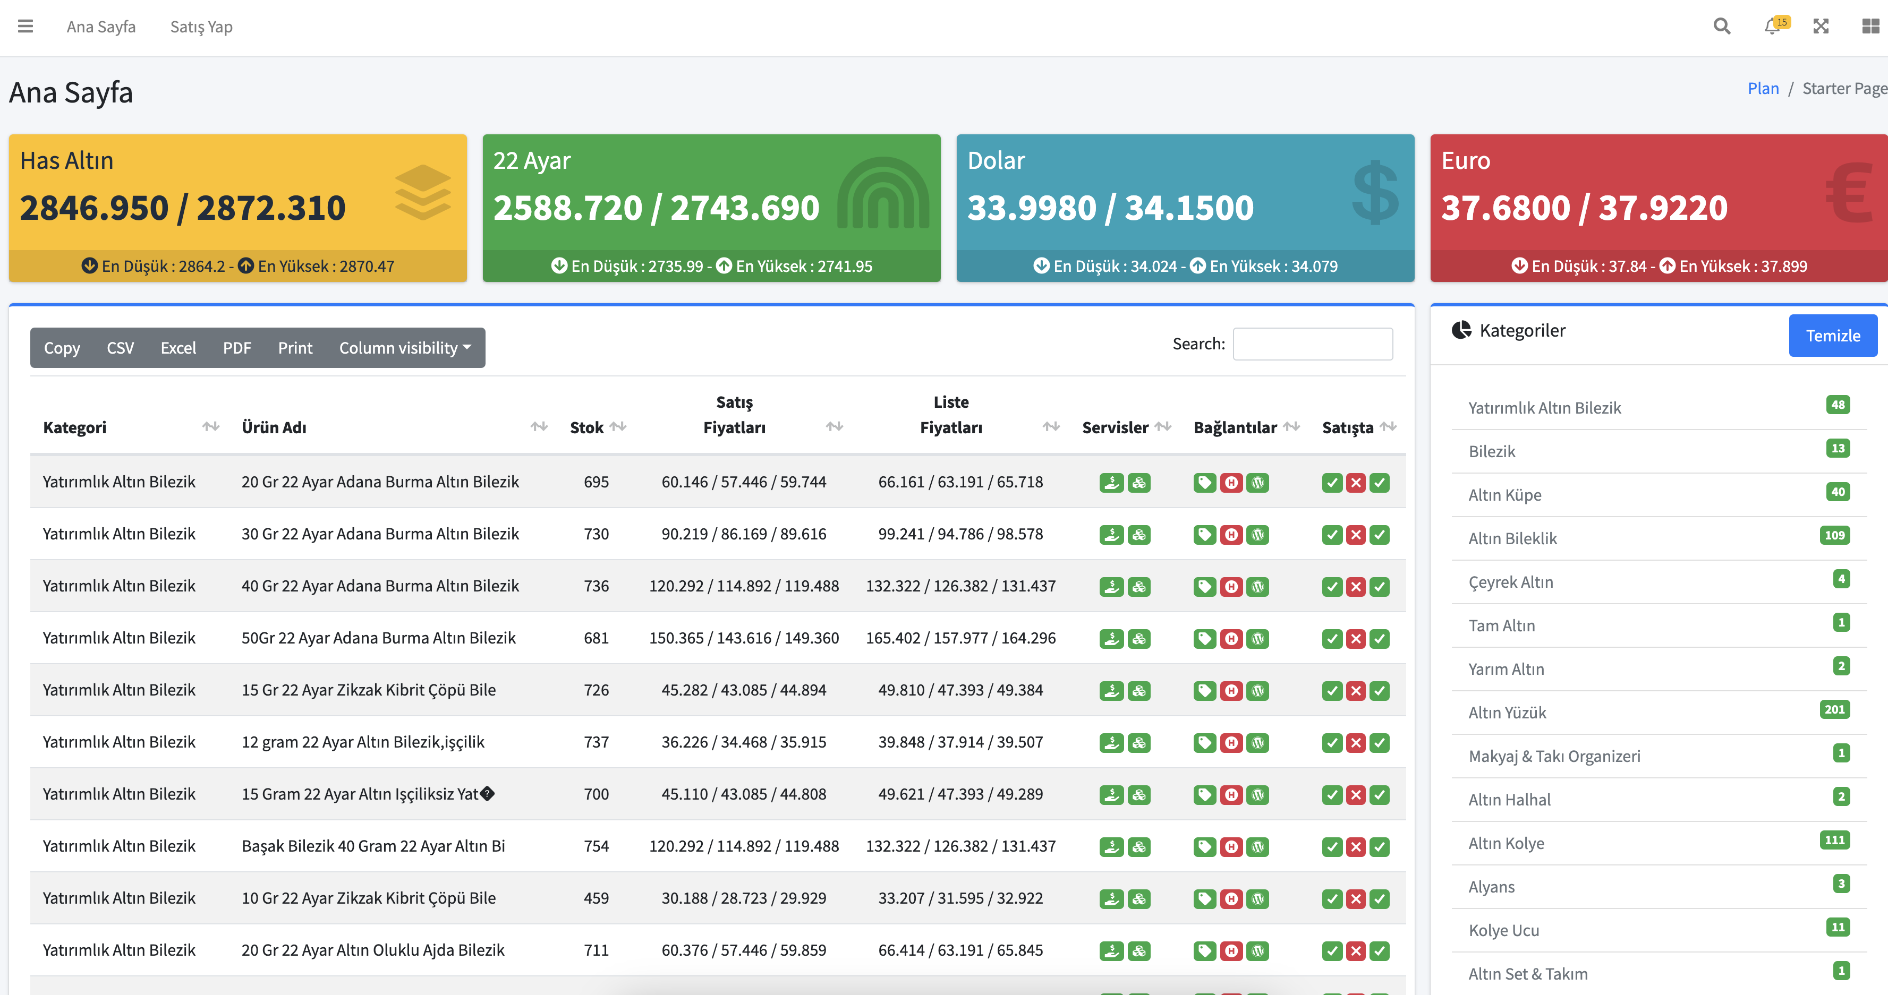Viewport: 1888px width, 995px height.
Task: Click the dollar-hand icon for 12 gram Altın Bilezik row
Action: point(1111,743)
